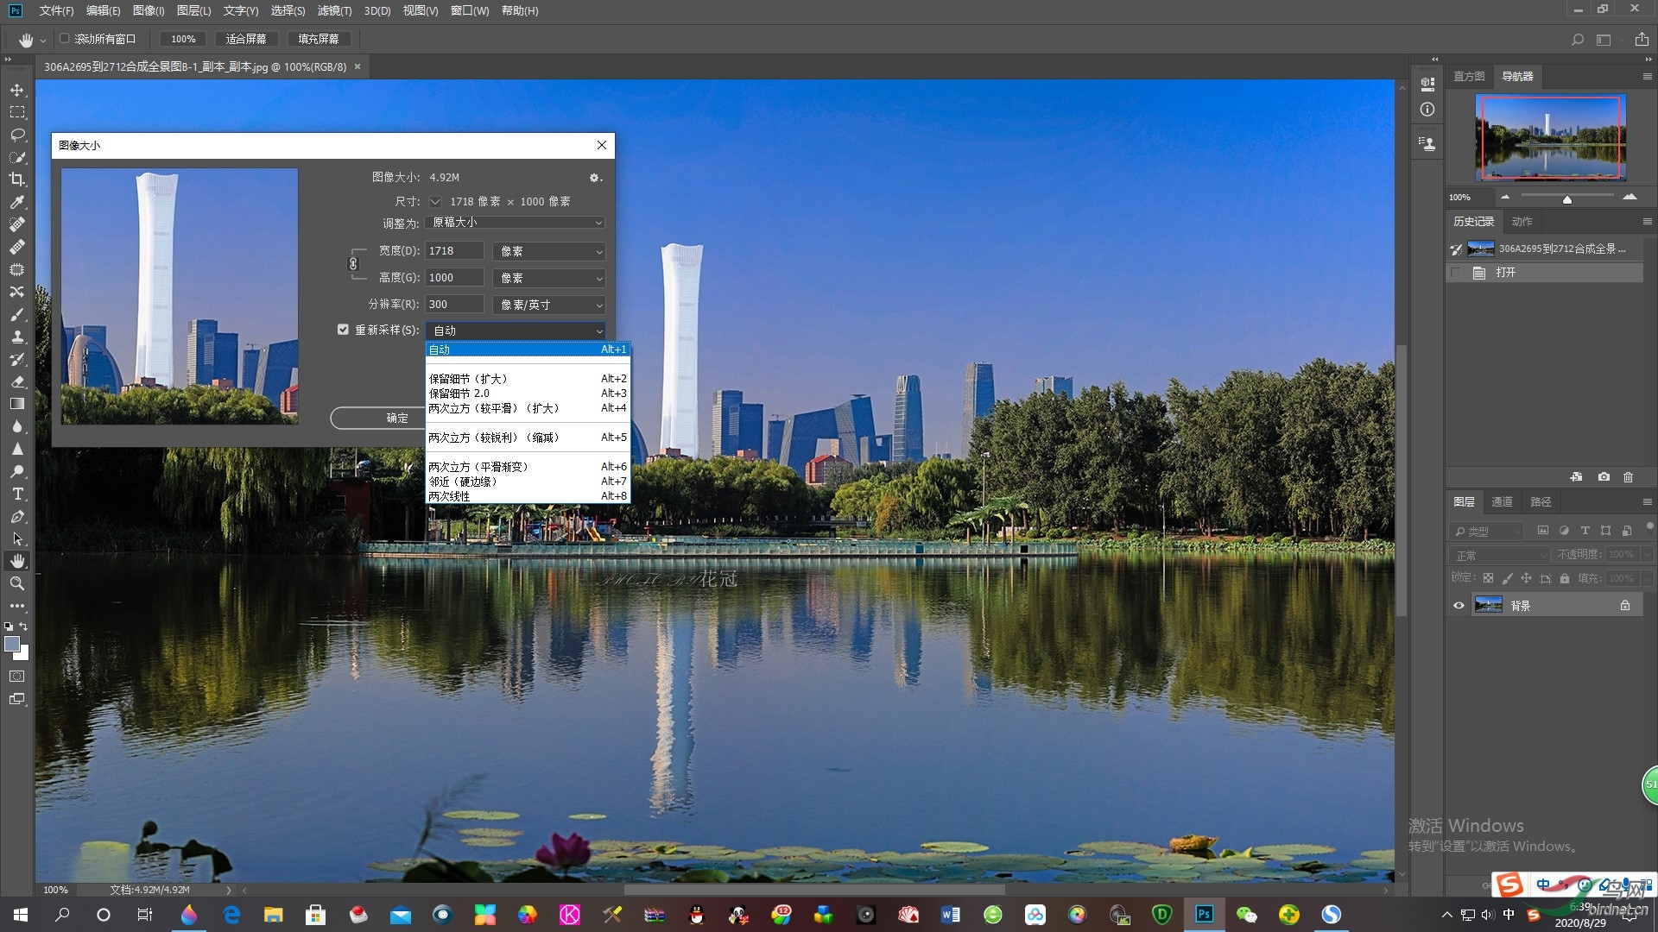Click the 适合屏幕 button

click(246, 39)
